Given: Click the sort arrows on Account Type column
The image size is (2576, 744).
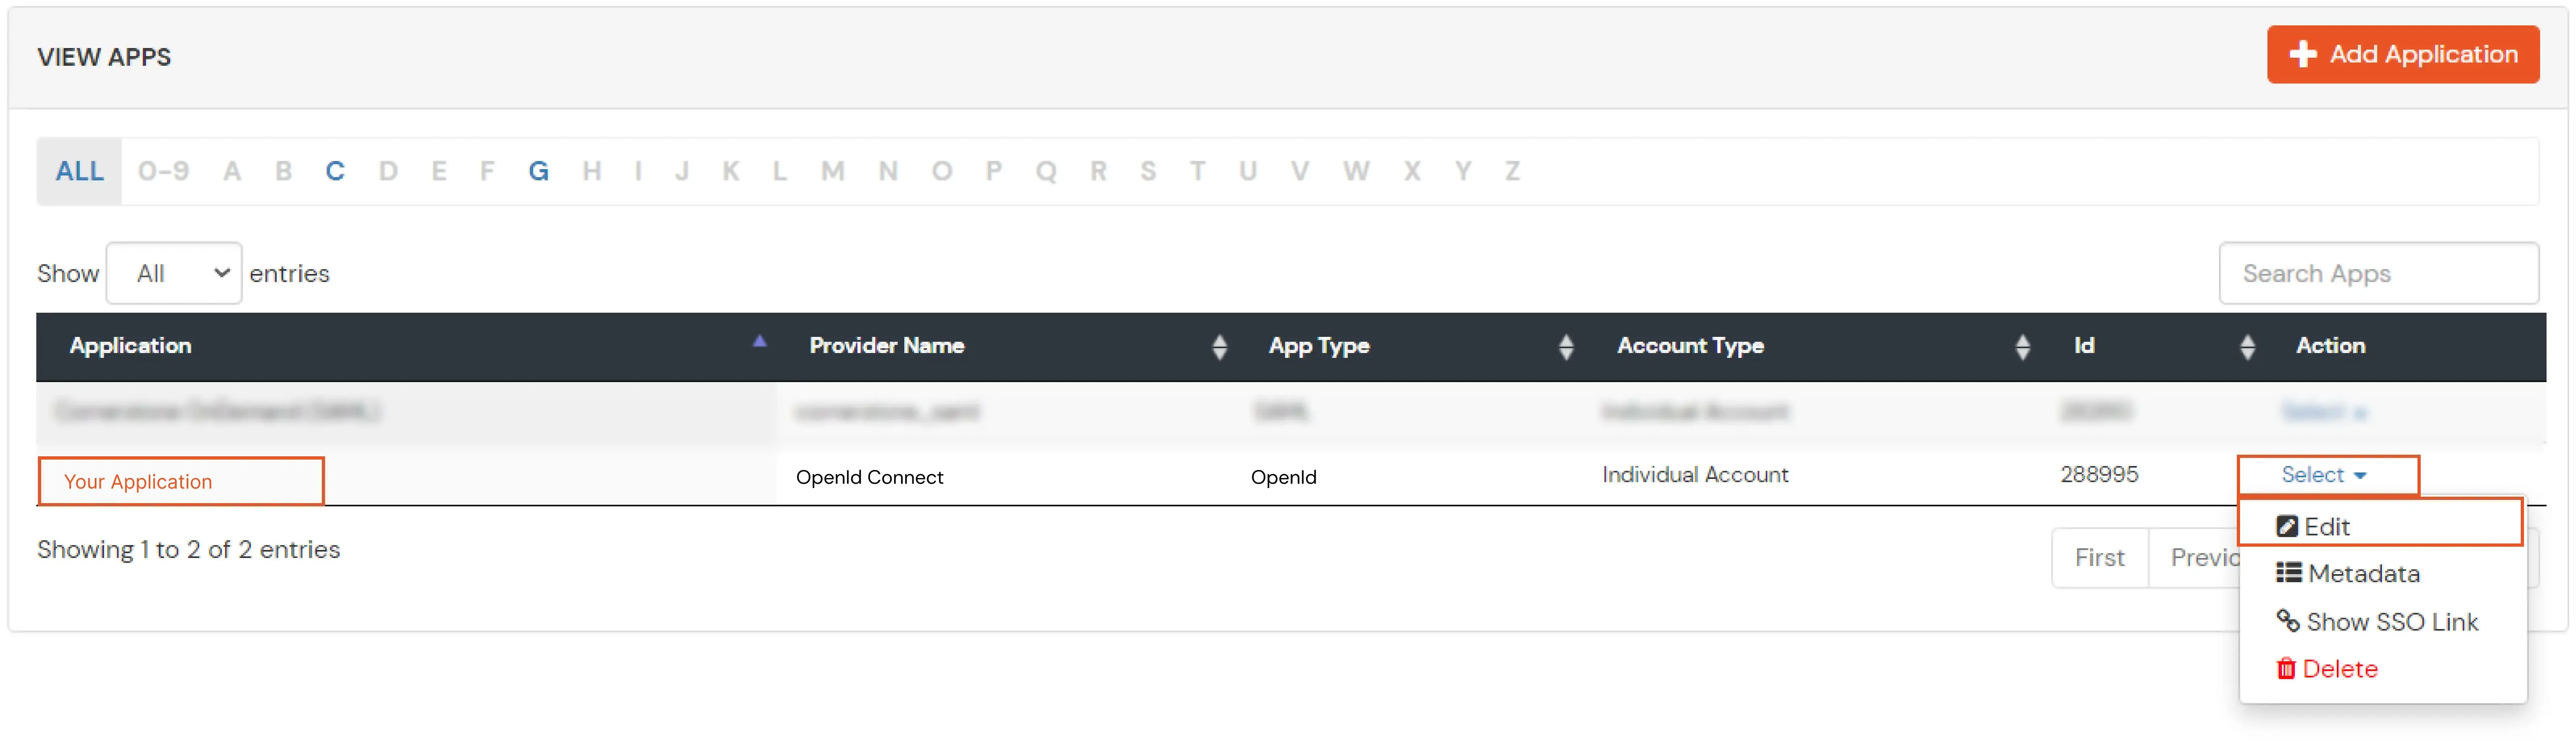Looking at the screenshot, I should tap(2024, 346).
